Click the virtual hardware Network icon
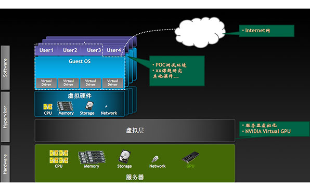This screenshot has width=310, height=191. click(106, 106)
